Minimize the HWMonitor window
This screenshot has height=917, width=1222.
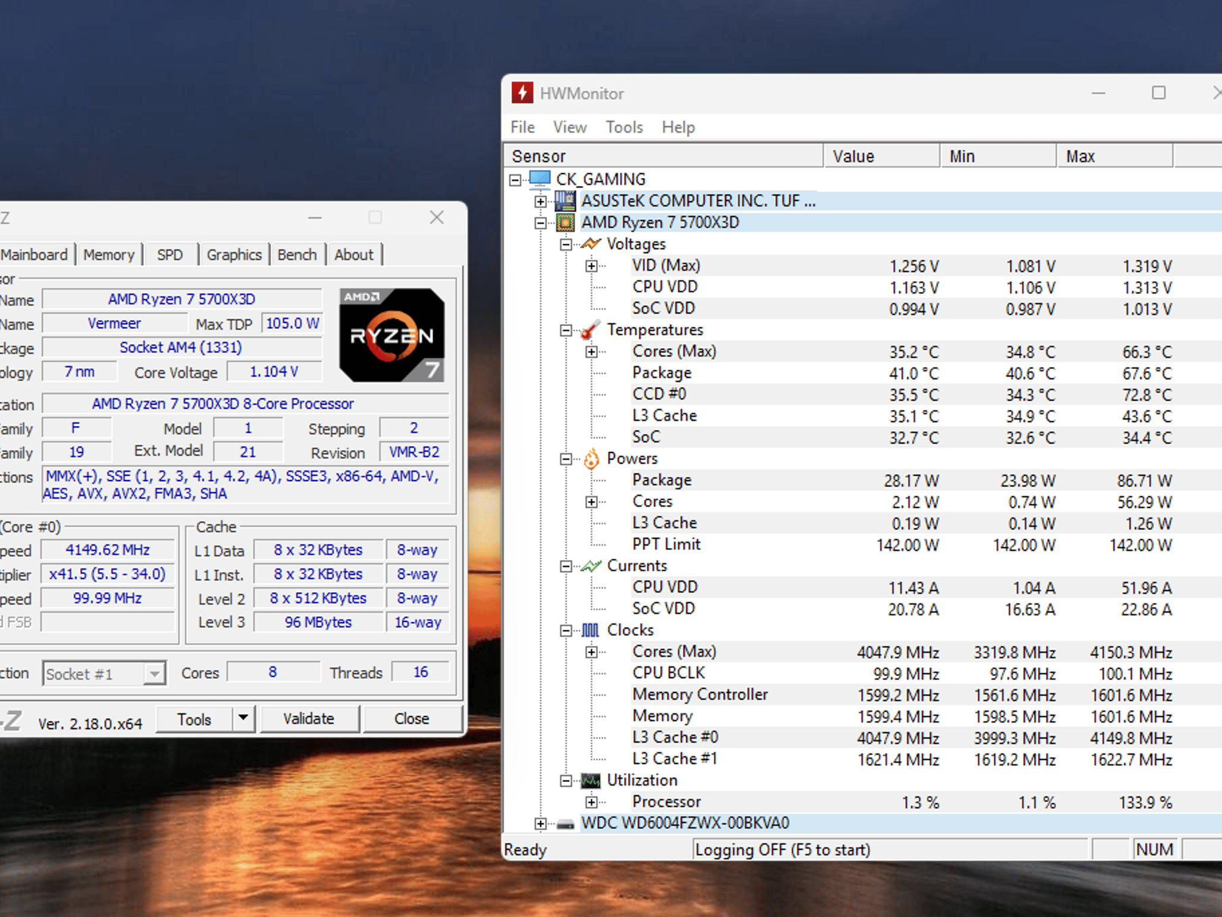1098,93
